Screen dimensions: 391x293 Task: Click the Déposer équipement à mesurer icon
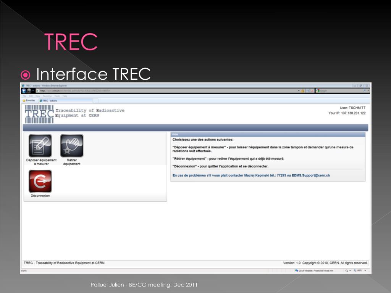(x=40, y=146)
